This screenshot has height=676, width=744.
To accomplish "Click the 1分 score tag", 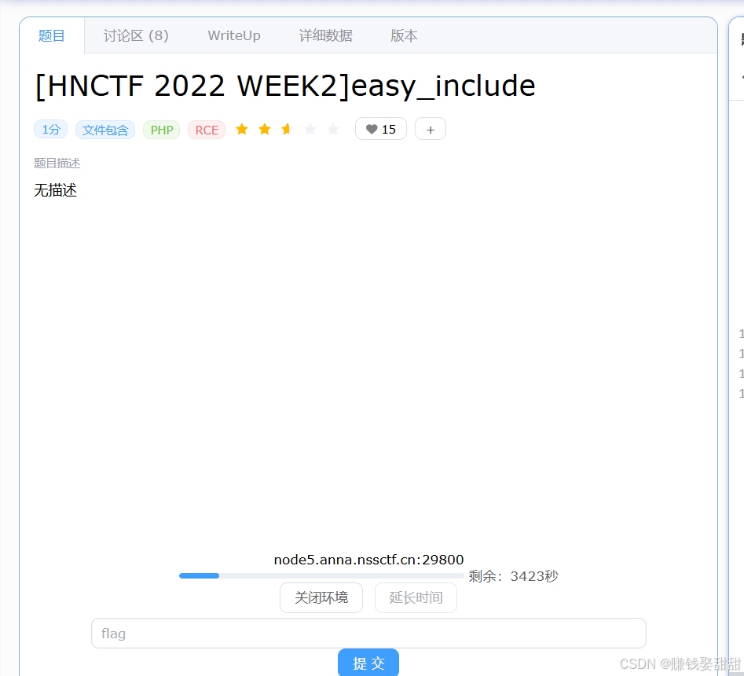I will (x=51, y=129).
